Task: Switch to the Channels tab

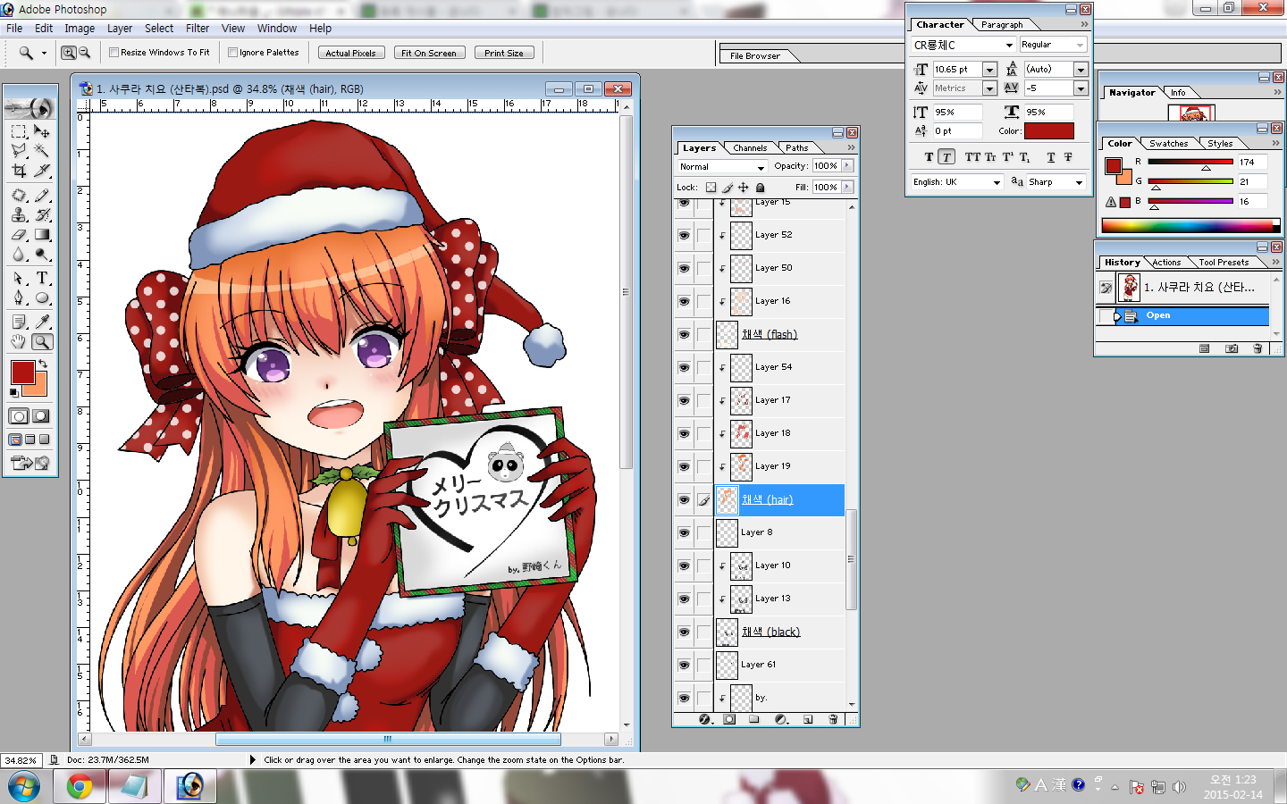Action: point(749,148)
